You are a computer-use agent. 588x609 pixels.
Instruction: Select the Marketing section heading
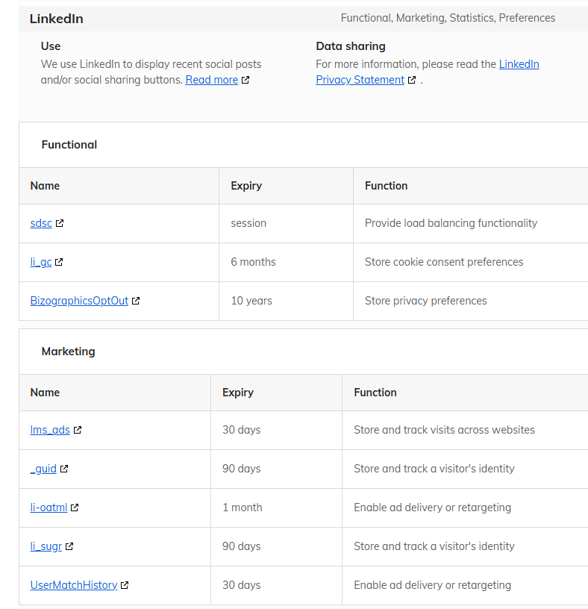pos(69,352)
